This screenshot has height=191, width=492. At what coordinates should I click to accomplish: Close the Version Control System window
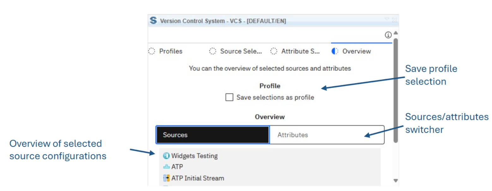pyautogui.click(x=394, y=20)
